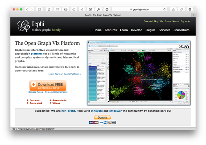
Task: Open the Release Notes link
Action: 36,92
